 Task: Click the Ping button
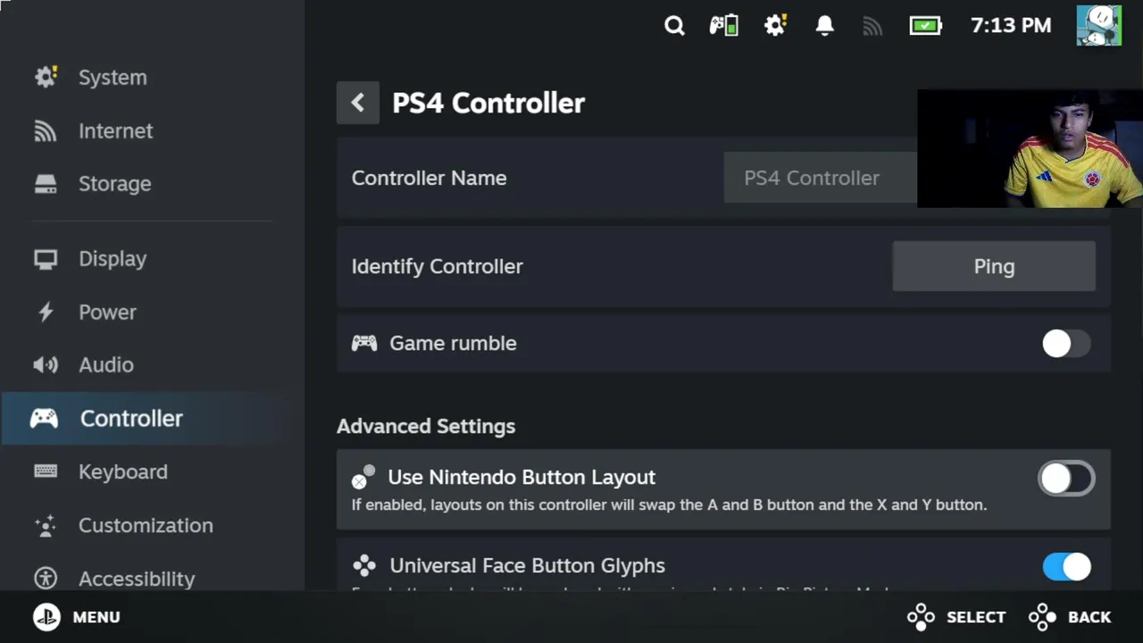pos(994,266)
